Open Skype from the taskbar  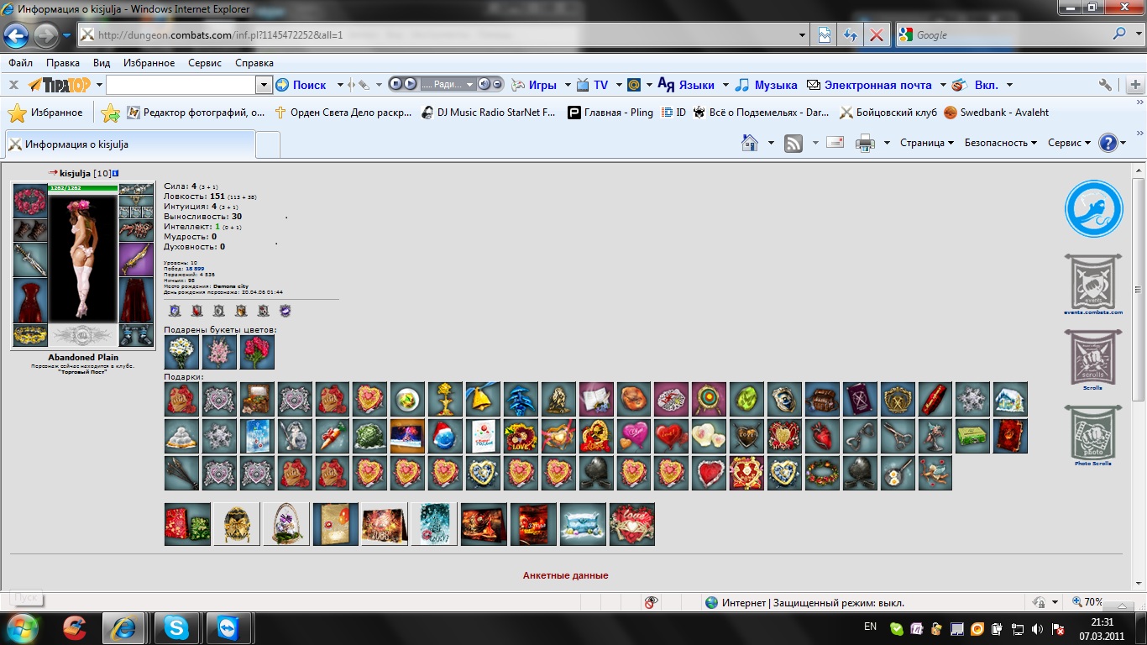click(176, 627)
